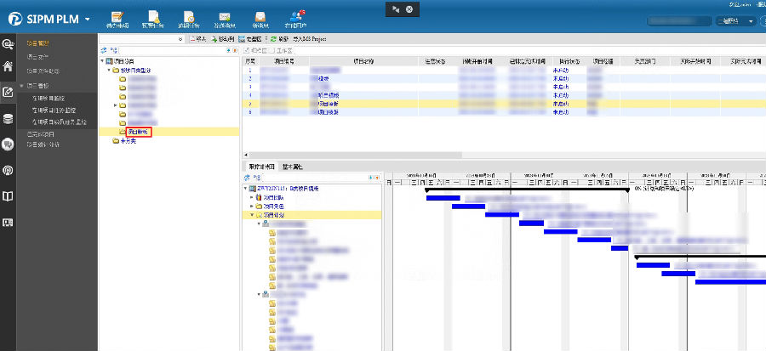Click the online users icon with red badge
The height and width of the screenshot is (351, 766).
pyautogui.click(x=294, y=16)
